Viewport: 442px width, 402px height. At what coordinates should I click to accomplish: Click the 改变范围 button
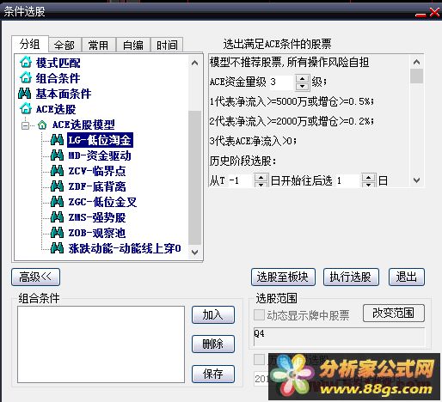393,313
